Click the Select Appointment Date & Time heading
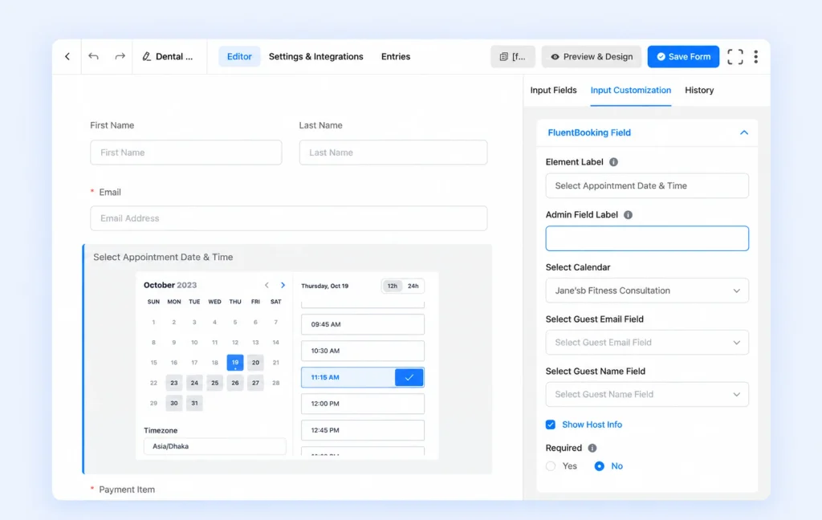 pos(163,257)
